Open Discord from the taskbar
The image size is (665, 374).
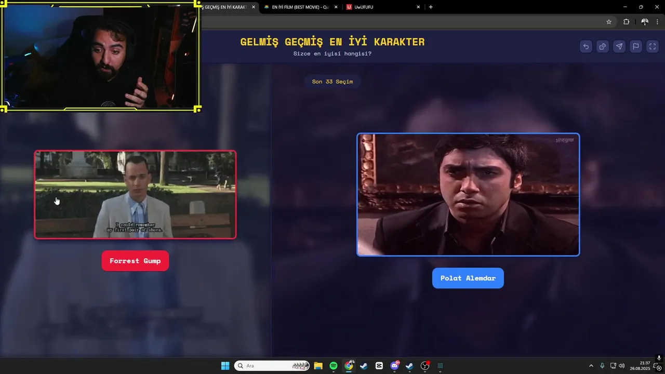point(394,366)
